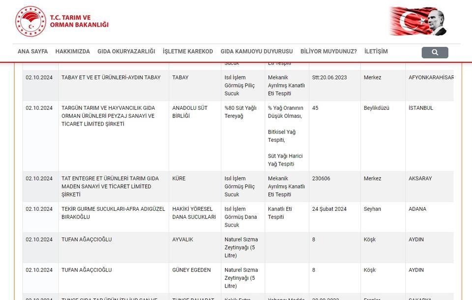Click ANADOLU SÜT BİRLİĞİ brand
The height and width of the screenshot is (300, 472).
pos(190,112)
